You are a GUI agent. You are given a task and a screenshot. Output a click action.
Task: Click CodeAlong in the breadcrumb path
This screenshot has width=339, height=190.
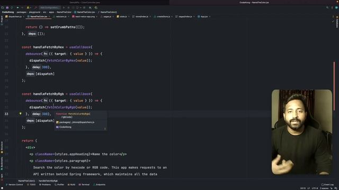coord(8,12)
